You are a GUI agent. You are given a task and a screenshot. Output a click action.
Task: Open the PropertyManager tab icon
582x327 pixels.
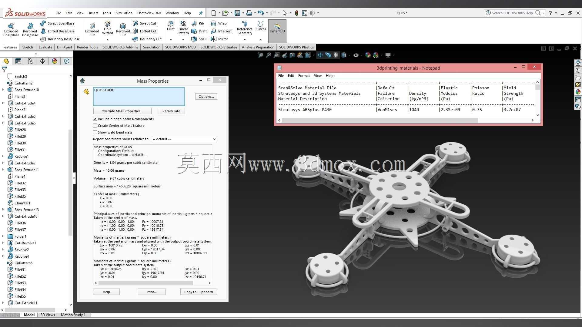pyautogui.click(x=18, y=61)
